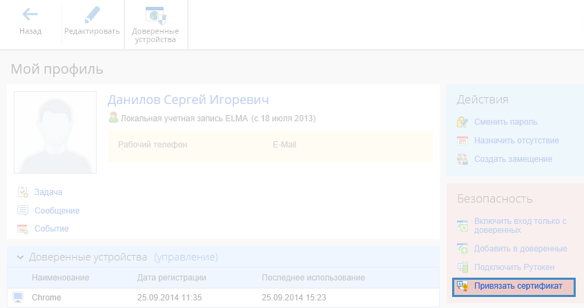Open the Сообщение link
Viewport: 584px width, 308px height.
click(57, 211)
